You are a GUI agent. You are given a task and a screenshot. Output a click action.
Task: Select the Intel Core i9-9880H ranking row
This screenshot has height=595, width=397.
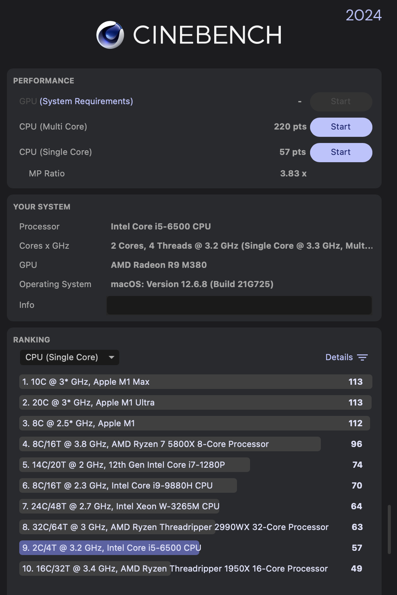(x=128, y=485)
